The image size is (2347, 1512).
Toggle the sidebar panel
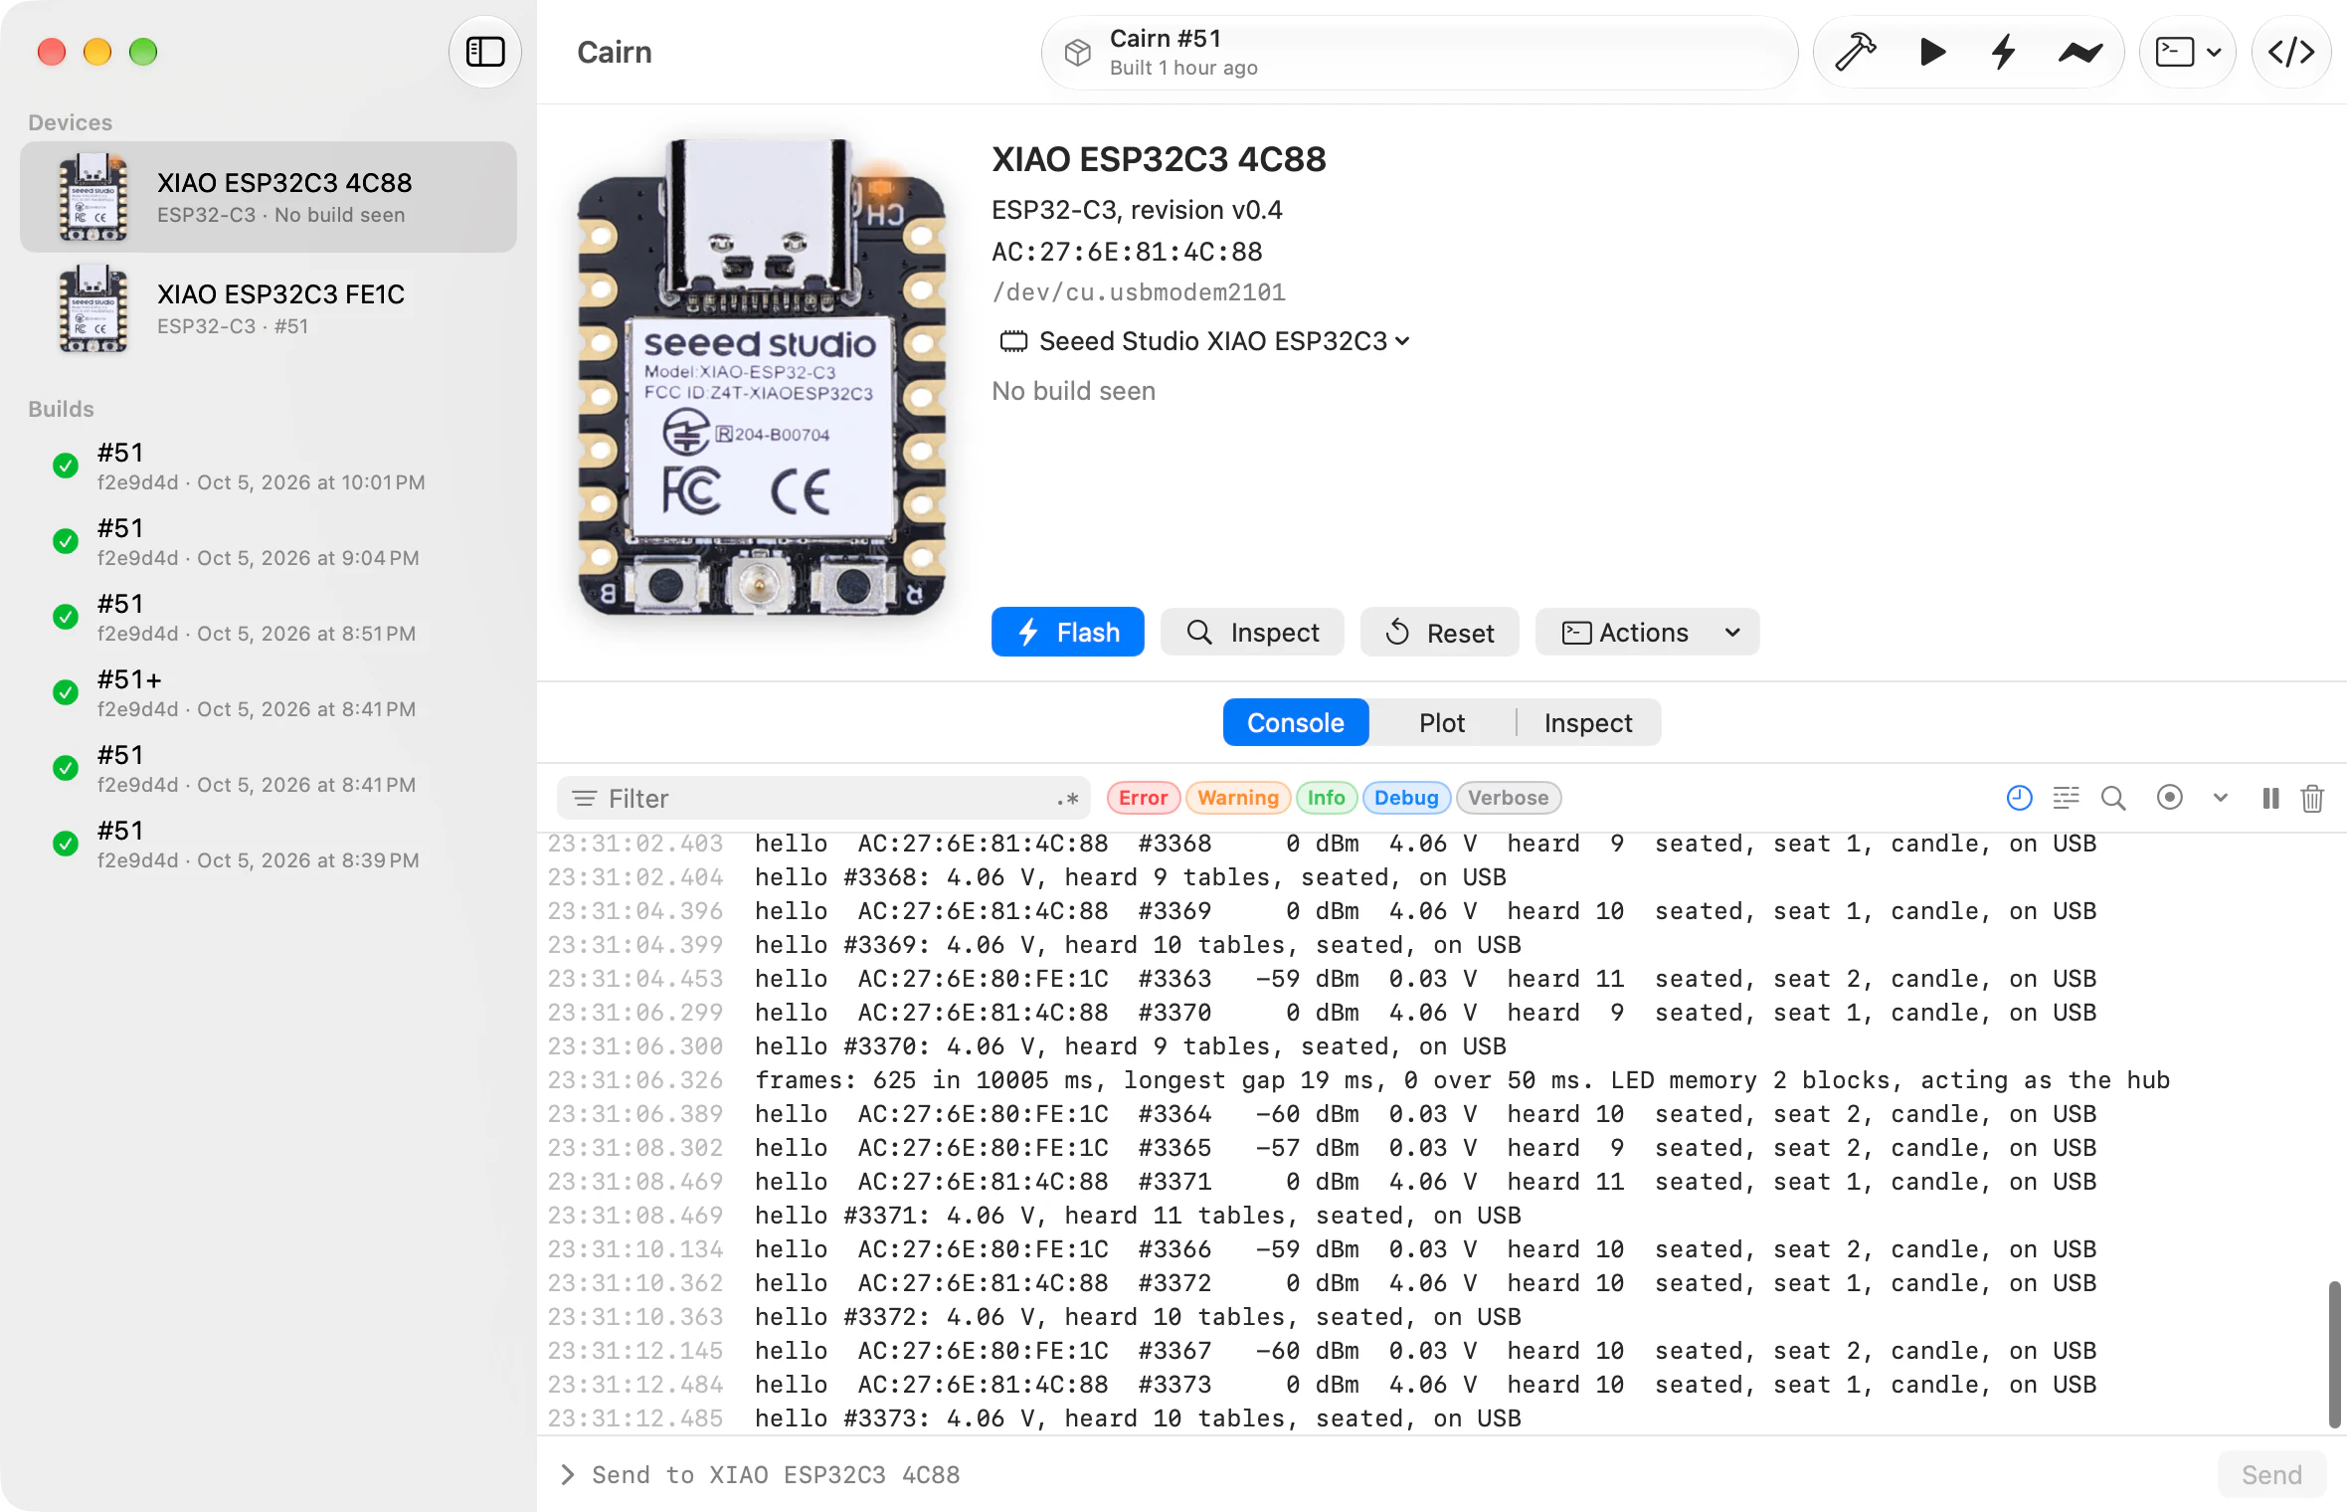485,52
